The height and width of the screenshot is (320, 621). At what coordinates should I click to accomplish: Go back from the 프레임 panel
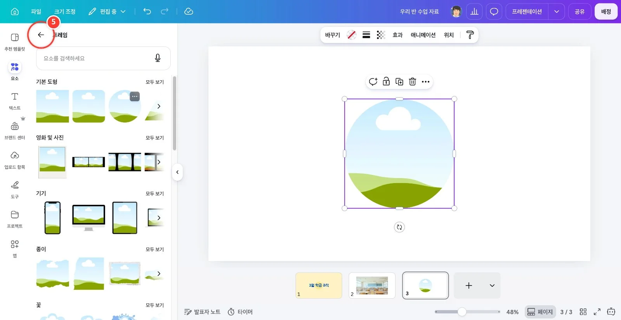[41, 35]
